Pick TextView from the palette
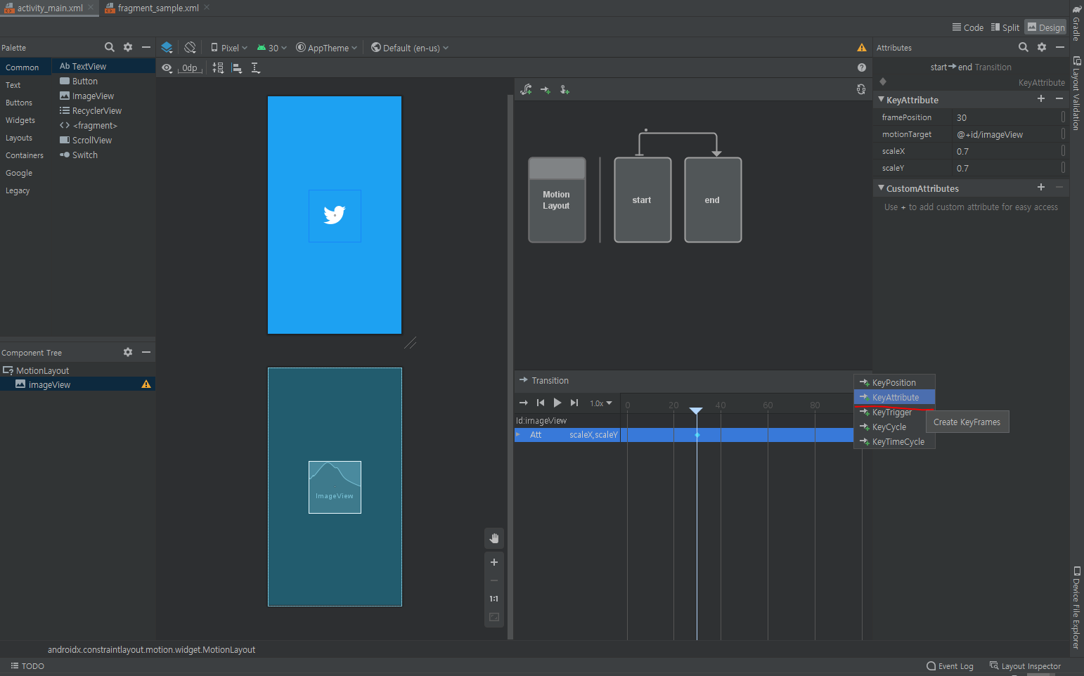 (104, 66)
